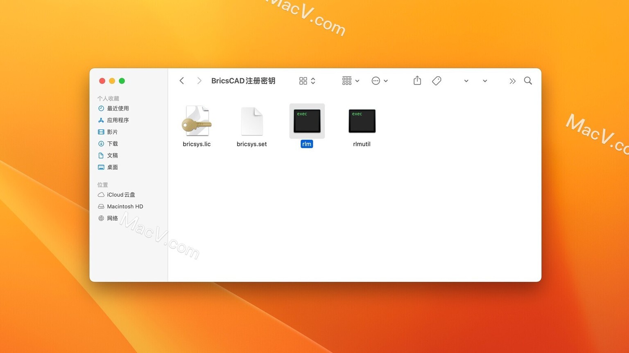Screen dimensions: 629x353
Task: Click the highlighted rlm file name
Action: 307,144
